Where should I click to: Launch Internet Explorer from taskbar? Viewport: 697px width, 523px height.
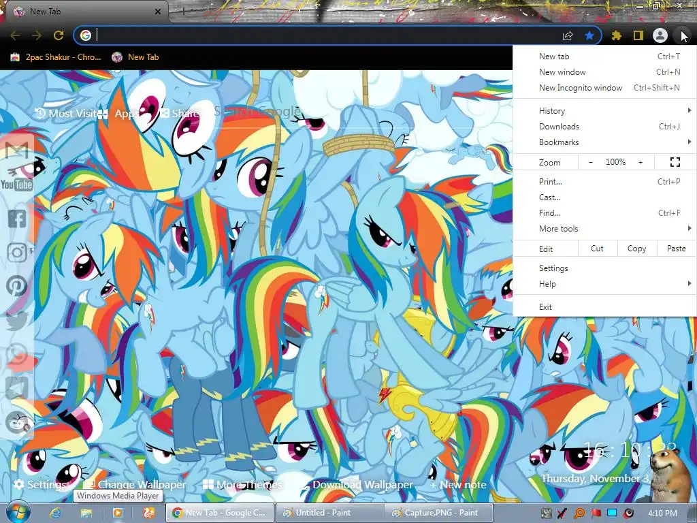(x=54, y=513)
